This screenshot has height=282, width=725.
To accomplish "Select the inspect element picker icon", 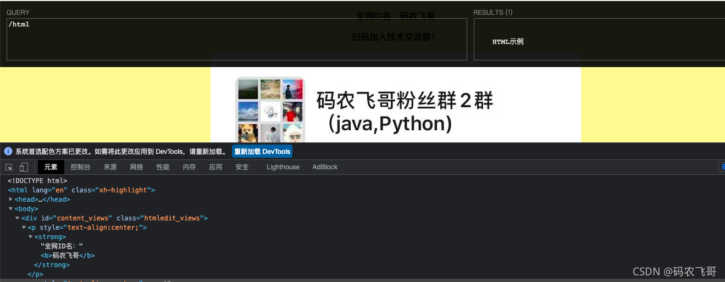I will [9, 167].
